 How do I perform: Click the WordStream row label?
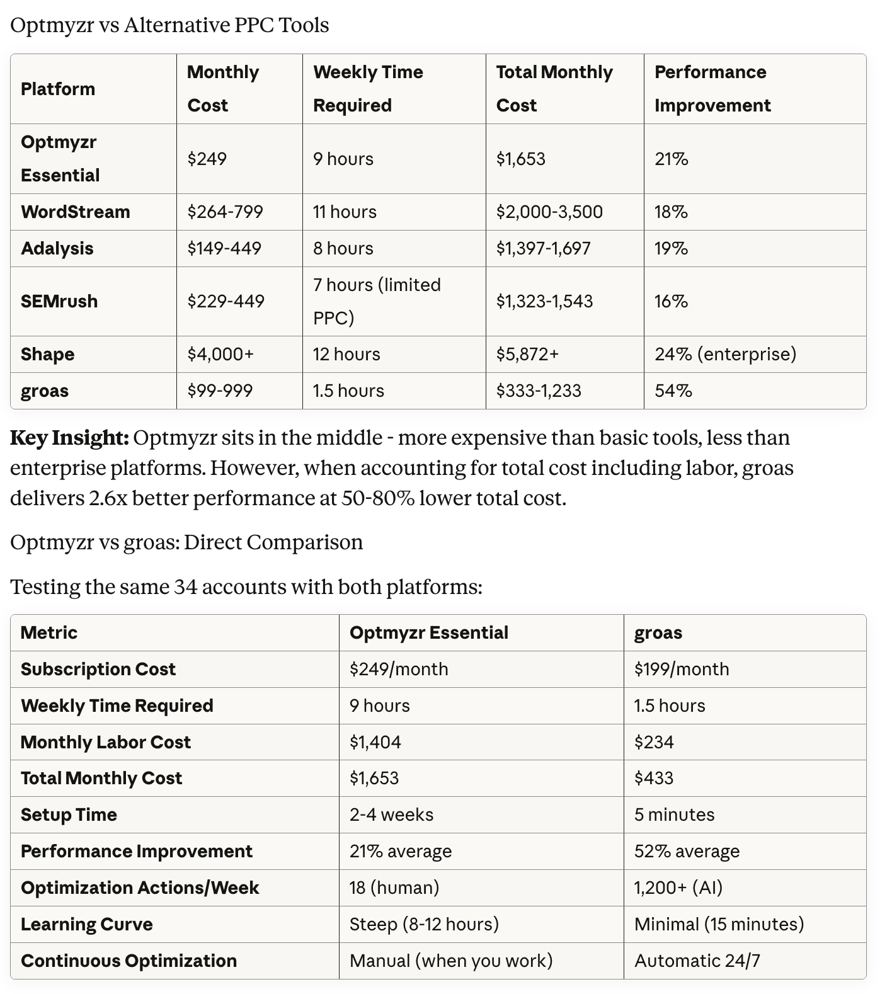pyautogui.click(x=76, y=212)
